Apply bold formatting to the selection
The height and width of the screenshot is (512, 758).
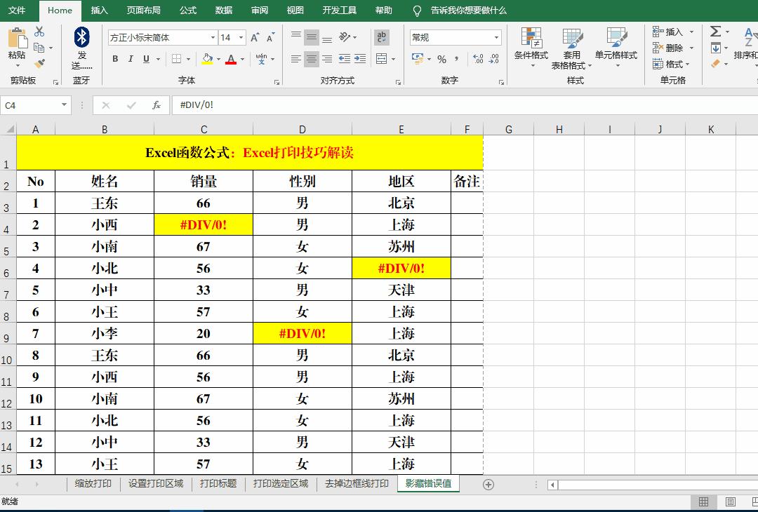[x=115, y=59]
